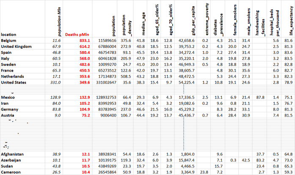
Task: Click United States population Mln 331.0
Action: coord(55,83)
